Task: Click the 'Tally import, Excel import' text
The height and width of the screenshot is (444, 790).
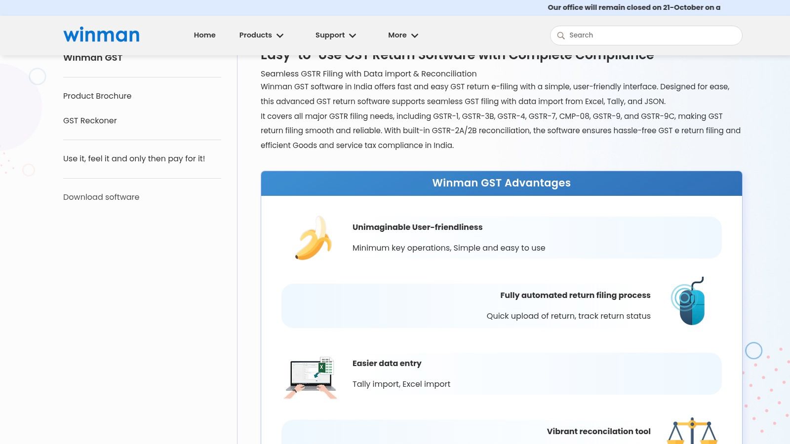Action: (401, 384)
